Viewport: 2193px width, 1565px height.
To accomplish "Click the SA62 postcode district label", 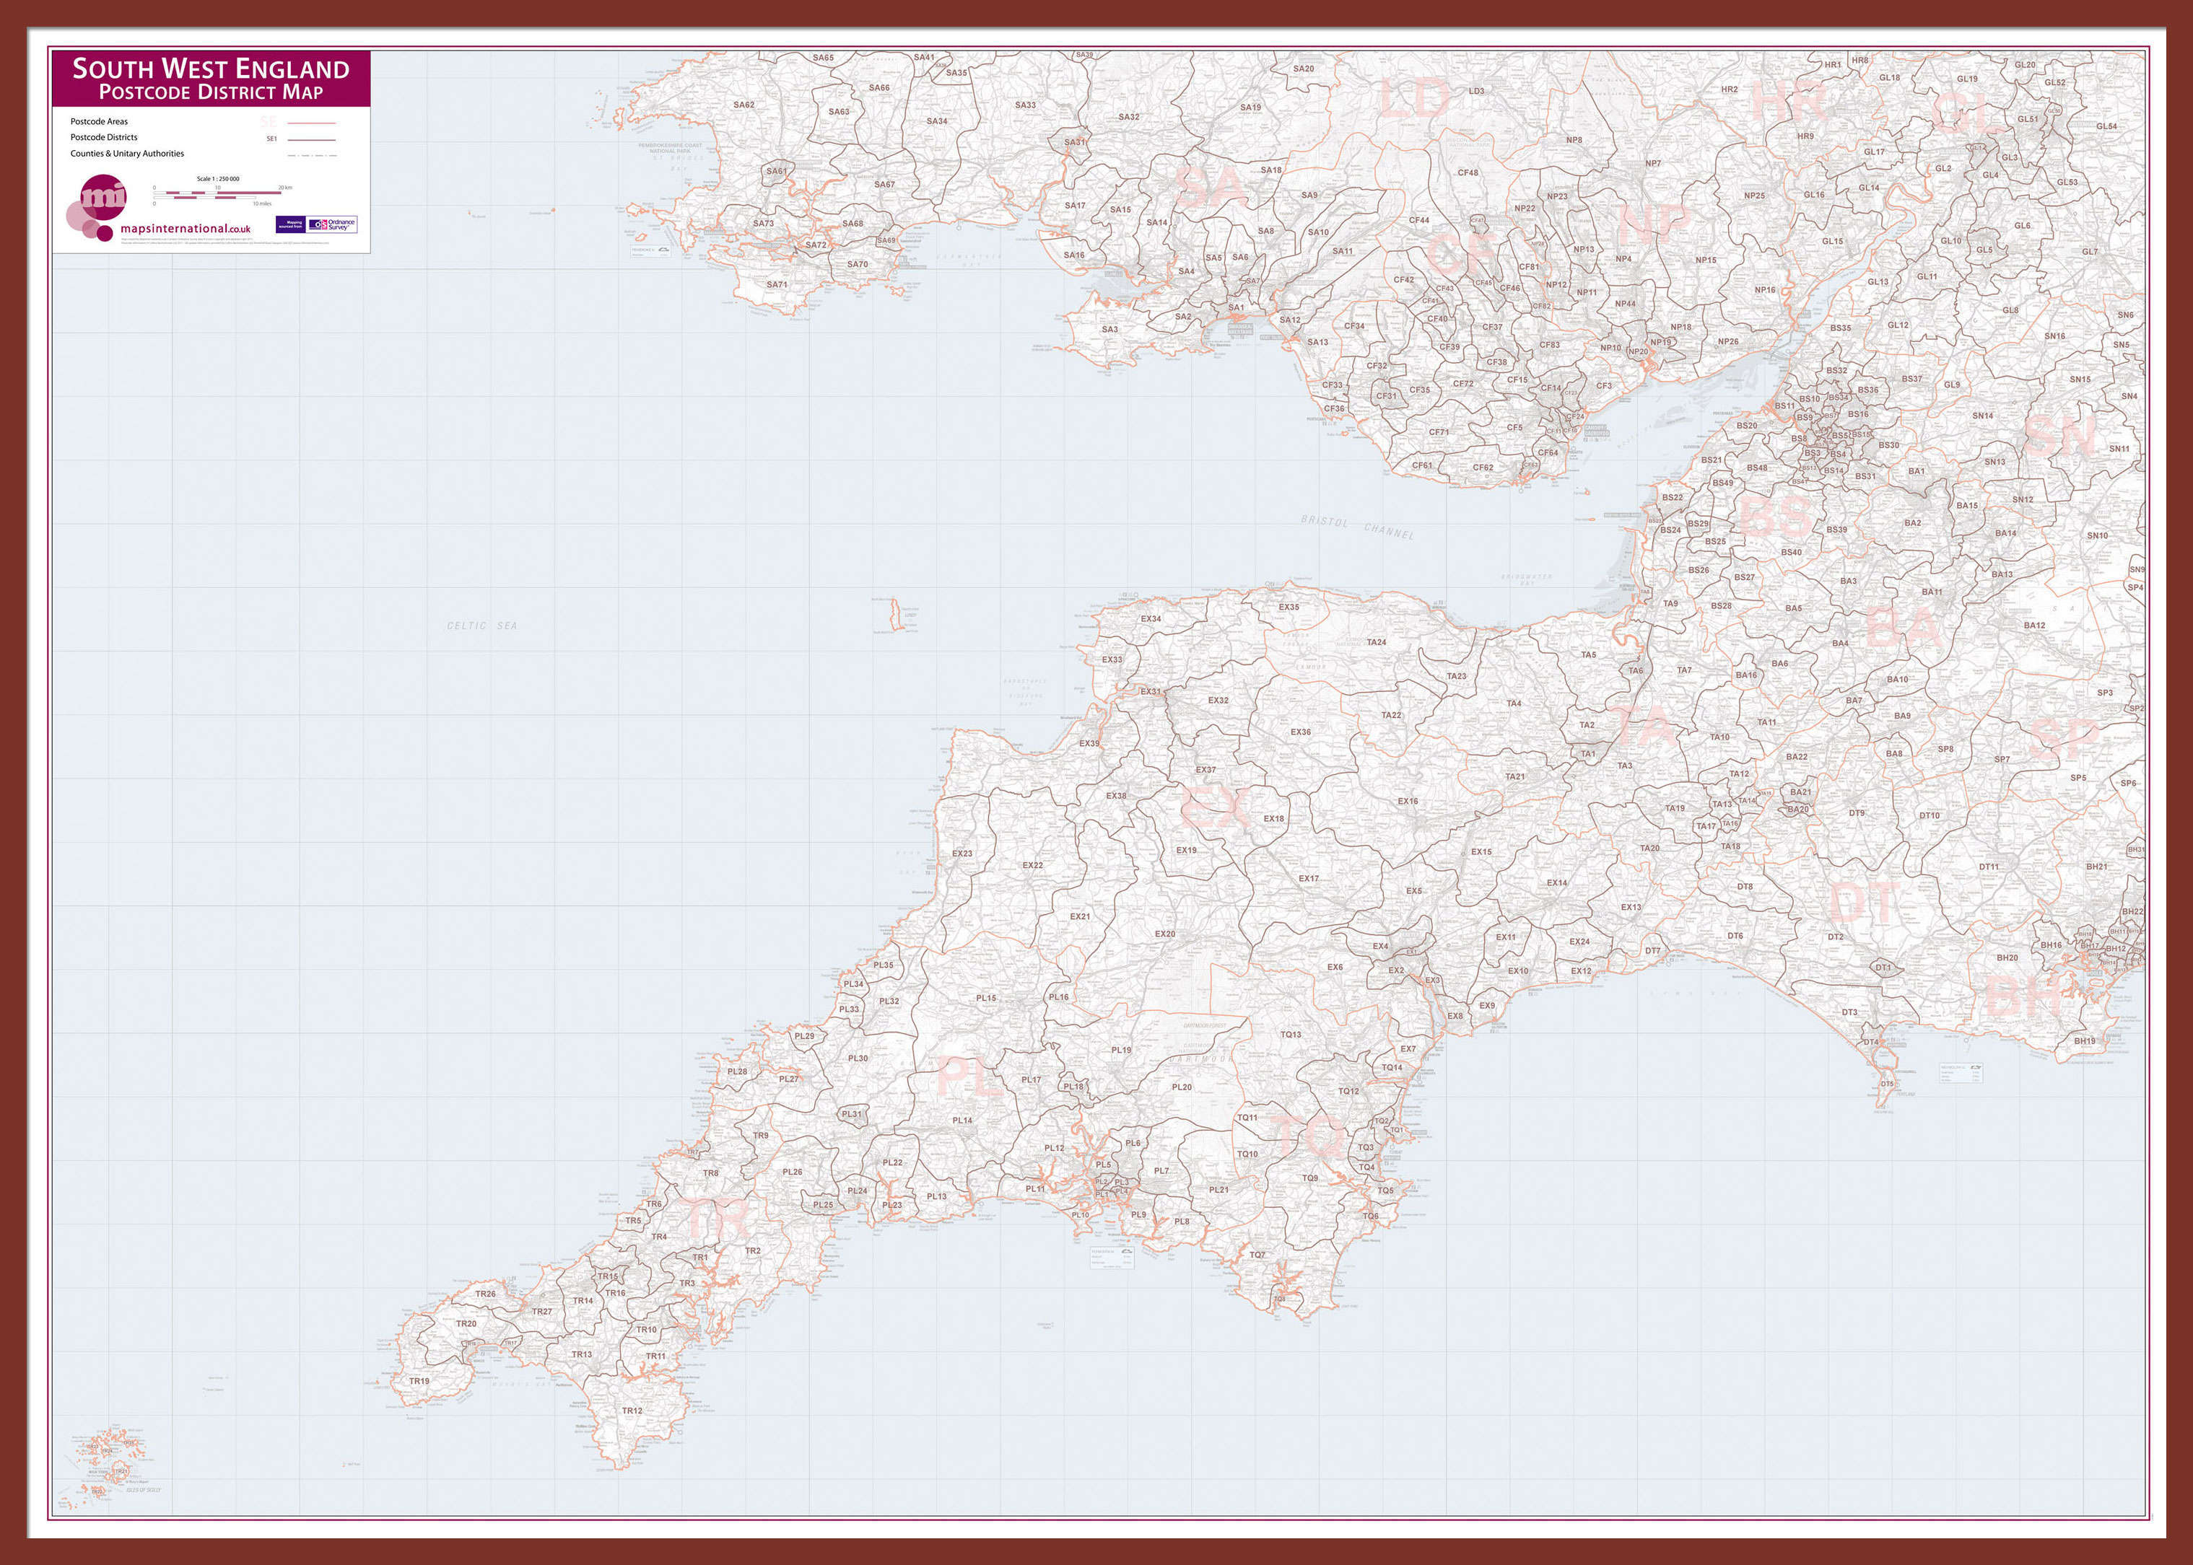I will 744,104.
